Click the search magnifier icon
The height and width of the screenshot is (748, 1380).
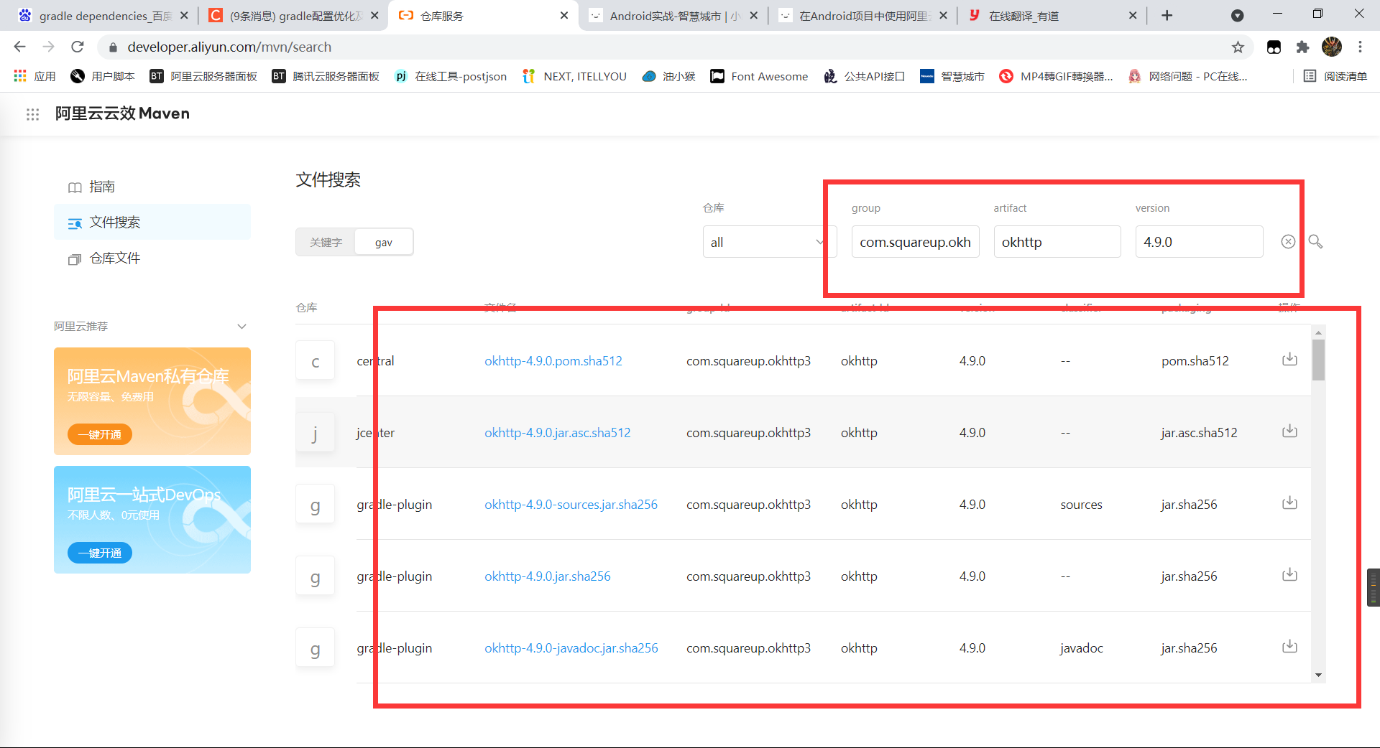click(1315, 242)
